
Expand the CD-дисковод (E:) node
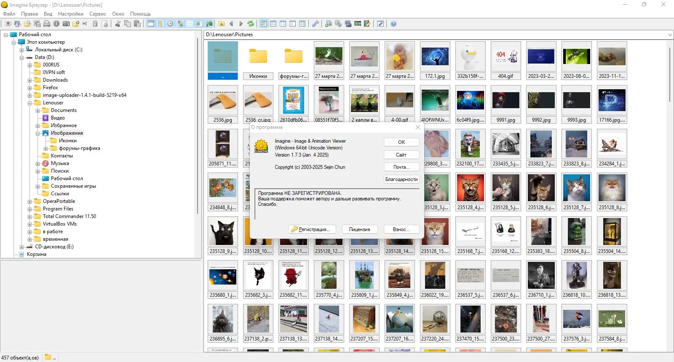click(x=22, y=247)
